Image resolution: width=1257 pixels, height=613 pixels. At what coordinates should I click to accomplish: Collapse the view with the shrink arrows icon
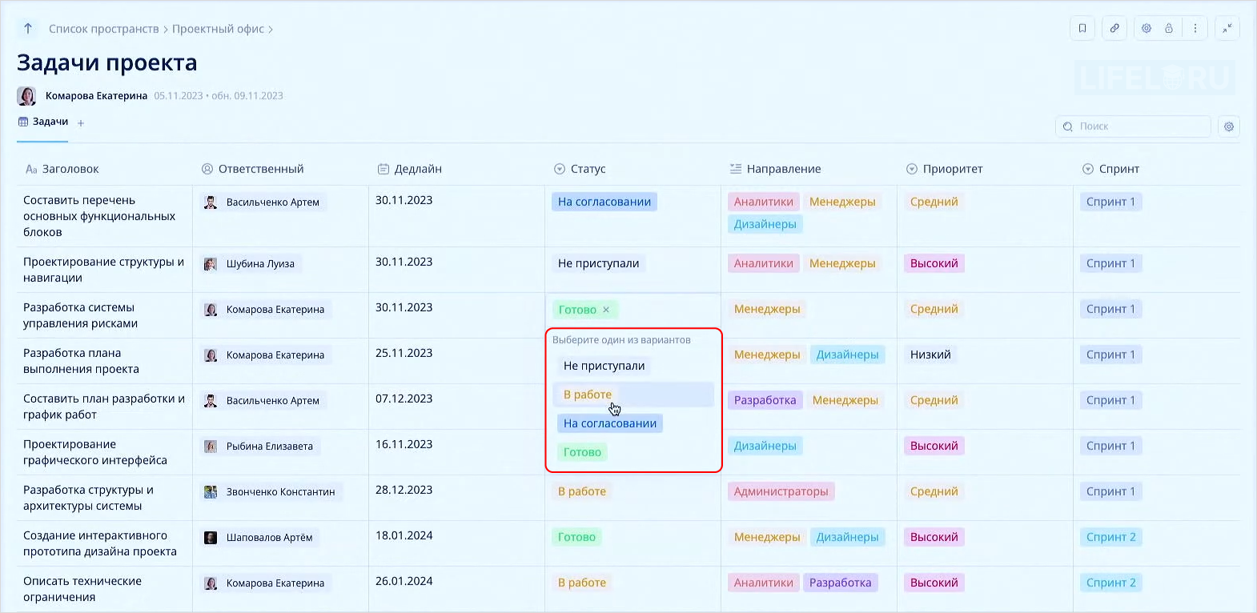(x=1227, y=28)
